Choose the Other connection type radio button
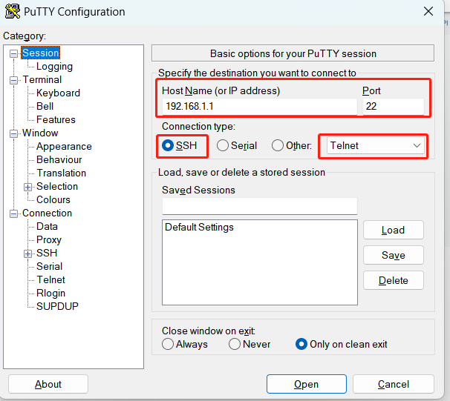The width and height of the screenshot is (450, 401). click(x=278, y=145)
